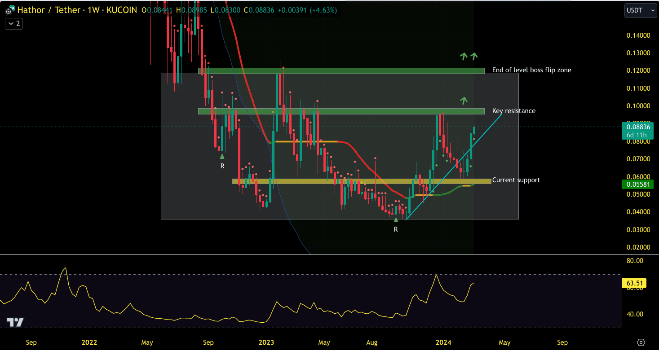Click the 0.04000 price axis label

(x=638, y=212)
